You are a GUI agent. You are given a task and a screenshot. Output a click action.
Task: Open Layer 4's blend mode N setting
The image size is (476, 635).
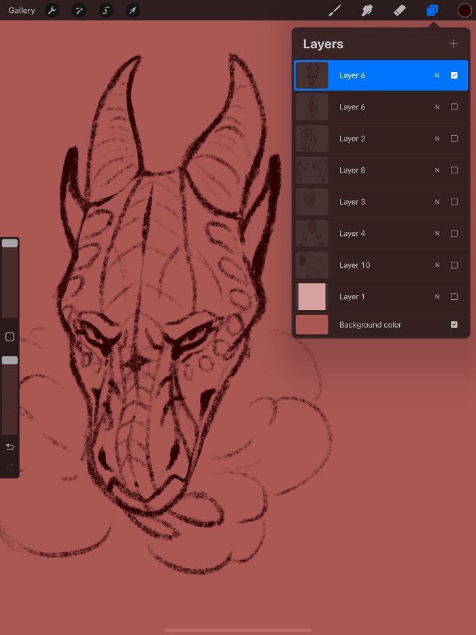tap(437, 233)
